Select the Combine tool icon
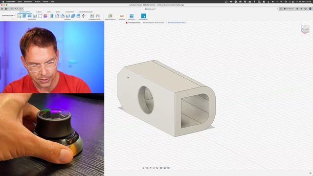 tap(73, 16)
